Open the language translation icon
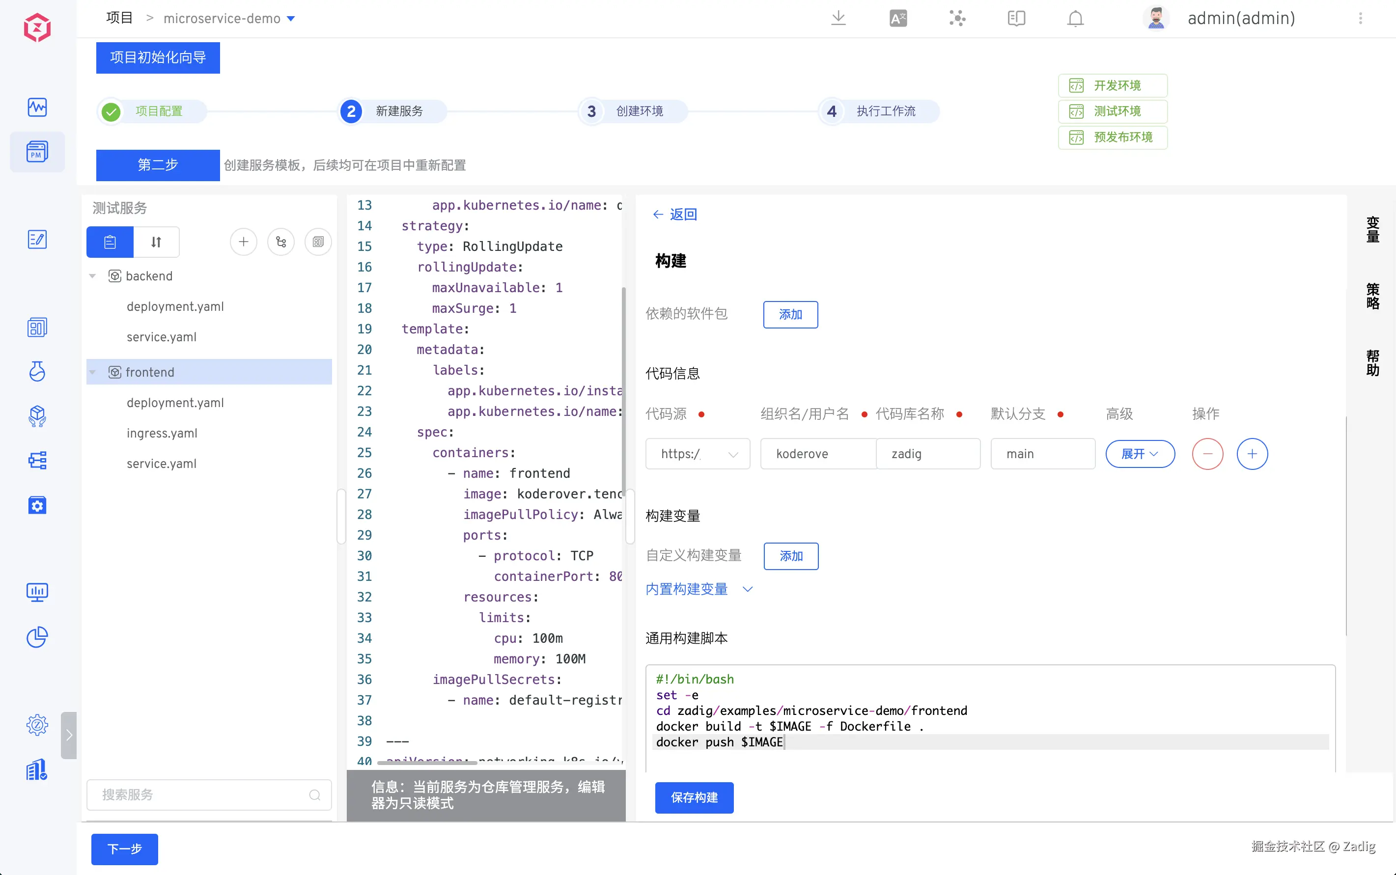Viewport: 1396px width, 875px height. (x=898, y=19)
